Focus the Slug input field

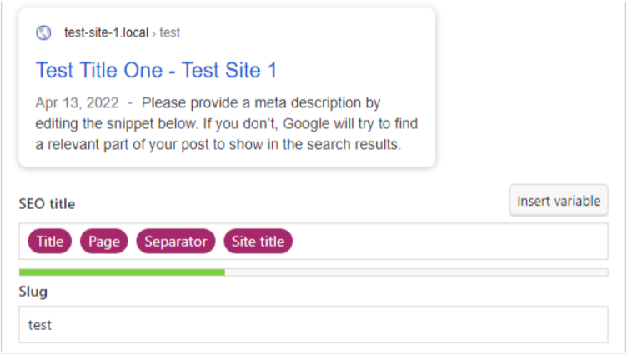point(313,325)
